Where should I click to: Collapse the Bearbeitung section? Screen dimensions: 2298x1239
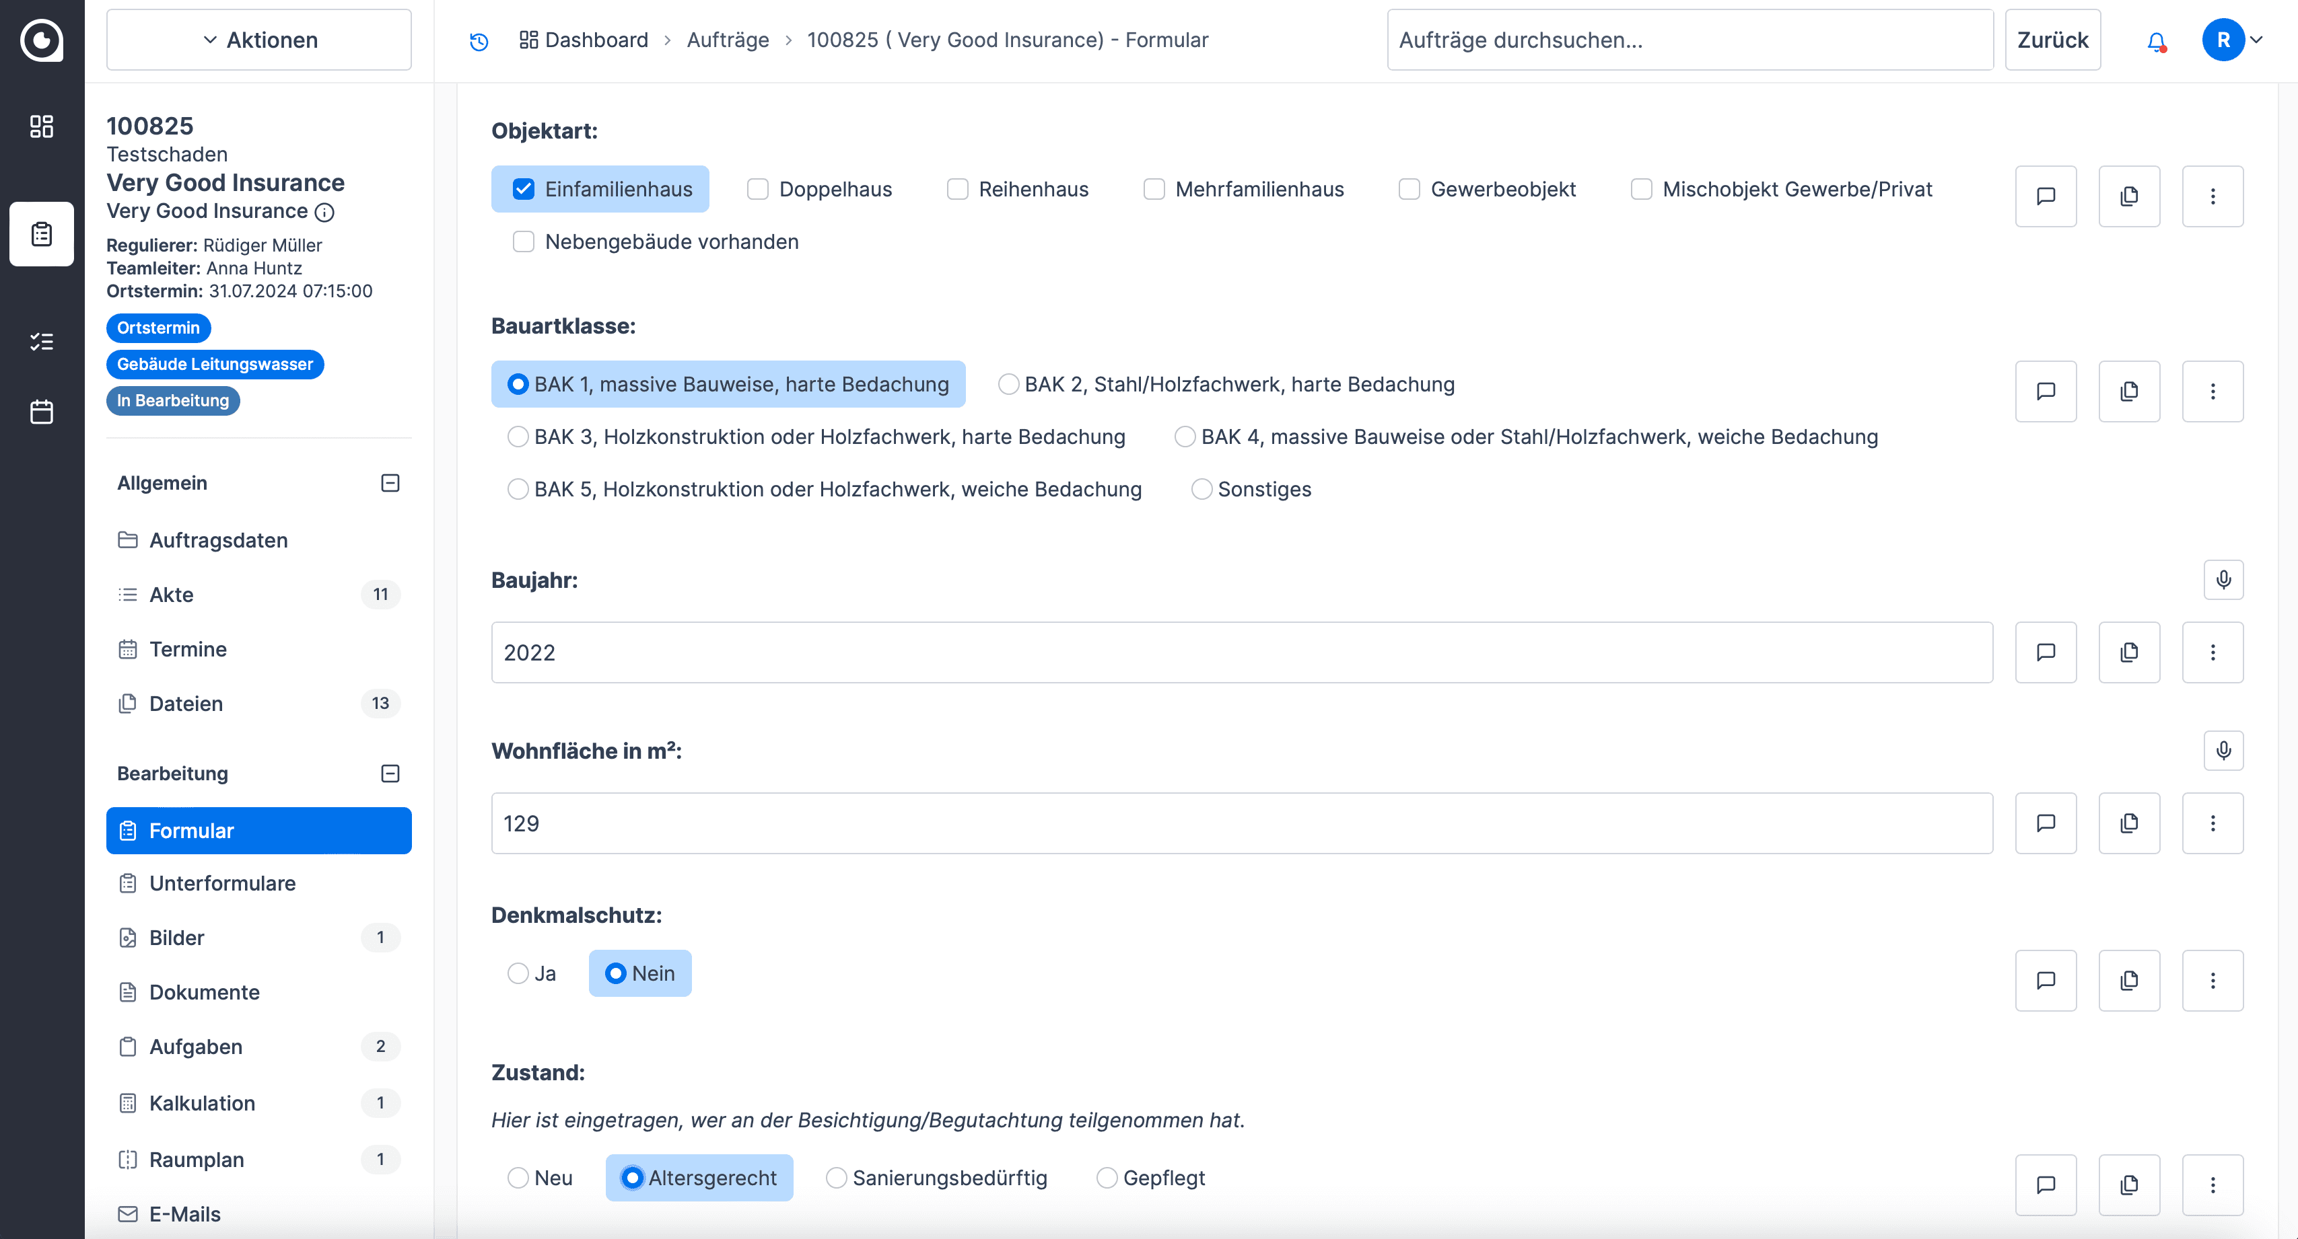[390, 774]
